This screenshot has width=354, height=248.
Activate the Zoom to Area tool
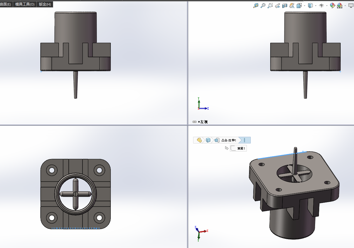tap(270, 6)
